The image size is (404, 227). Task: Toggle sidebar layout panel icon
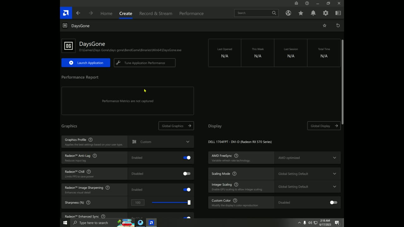click(x=338, y=13)
